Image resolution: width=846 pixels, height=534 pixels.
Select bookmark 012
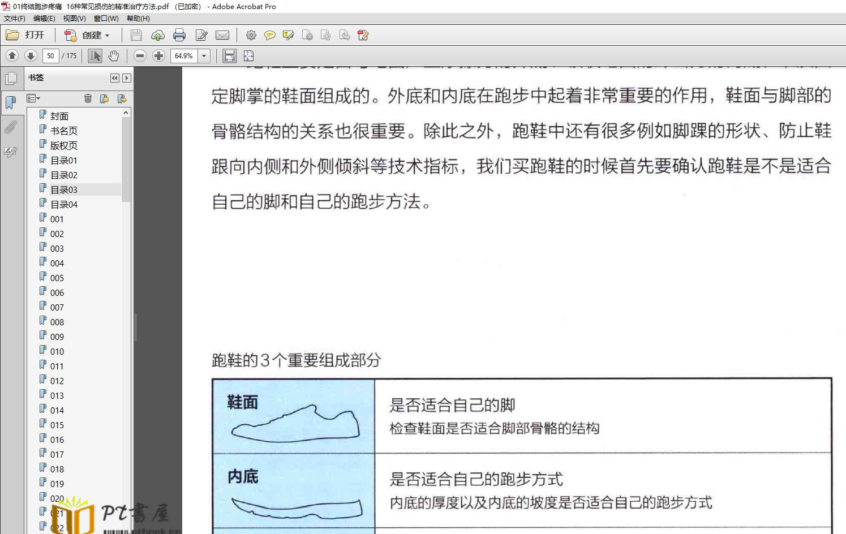pyautogui.click(x=57, y=381)
